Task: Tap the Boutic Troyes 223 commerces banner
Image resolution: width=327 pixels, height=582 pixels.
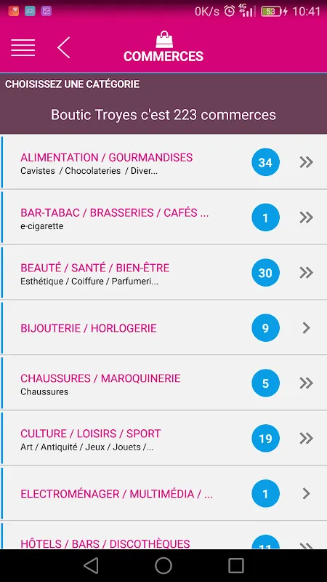Action: click(163, 115)
